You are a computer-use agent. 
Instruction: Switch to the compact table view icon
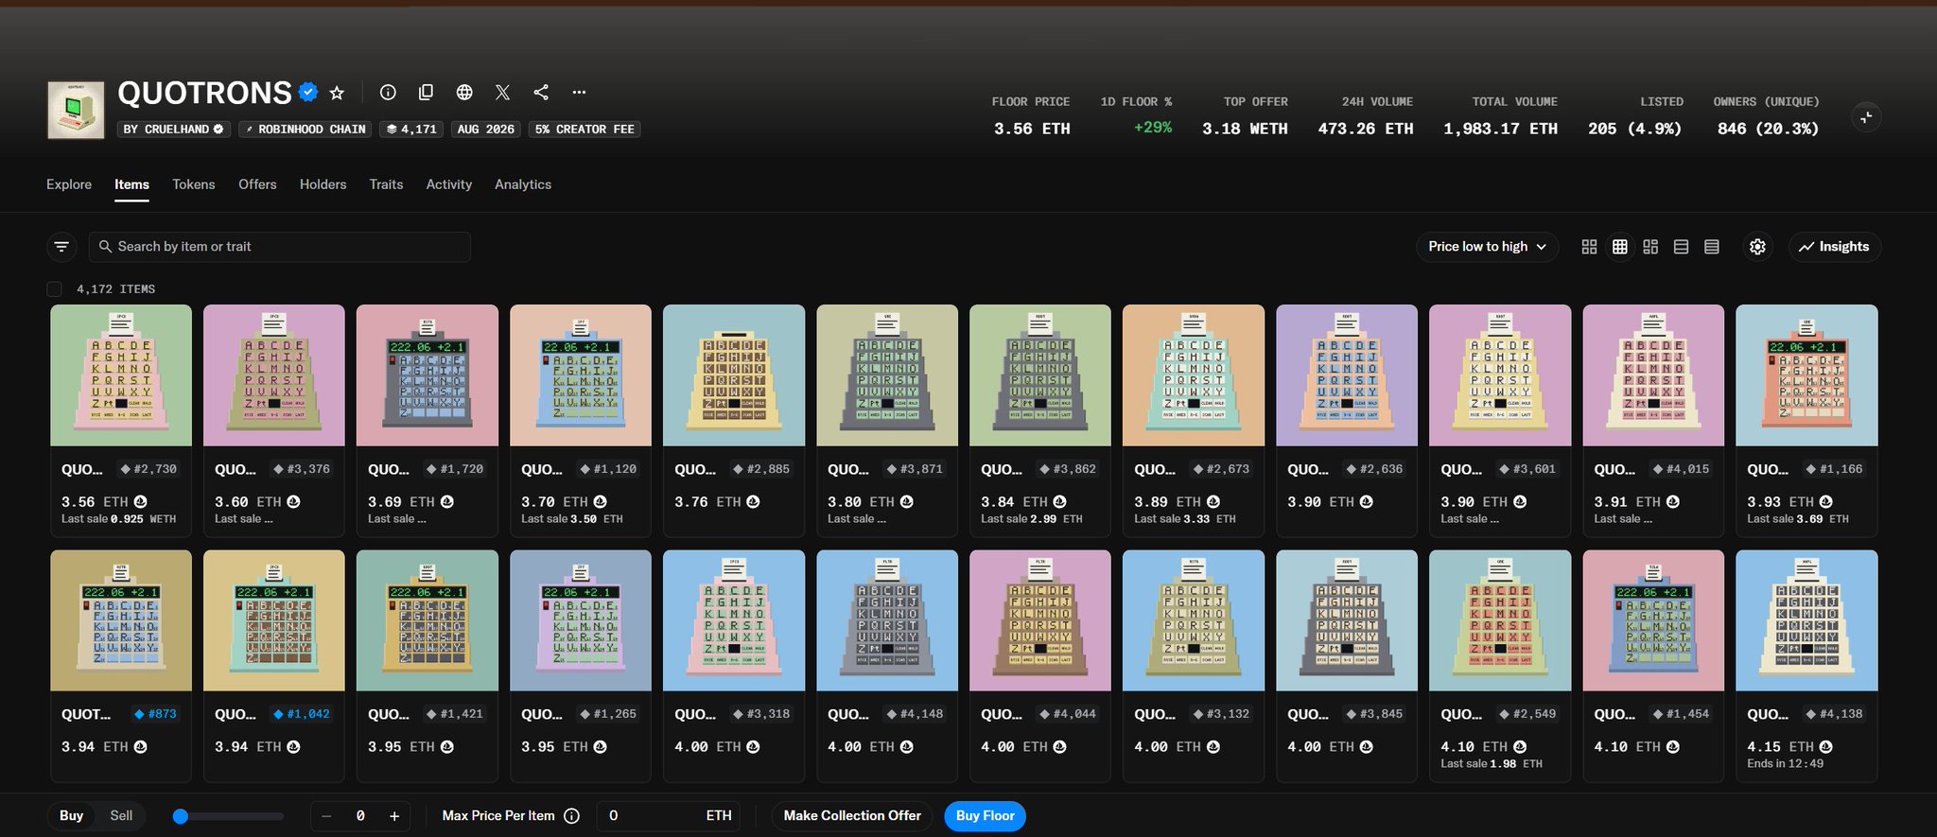click(x=1712, y=247)
